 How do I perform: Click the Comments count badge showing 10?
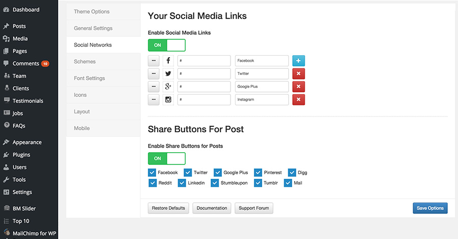click(x=45, y=63)
